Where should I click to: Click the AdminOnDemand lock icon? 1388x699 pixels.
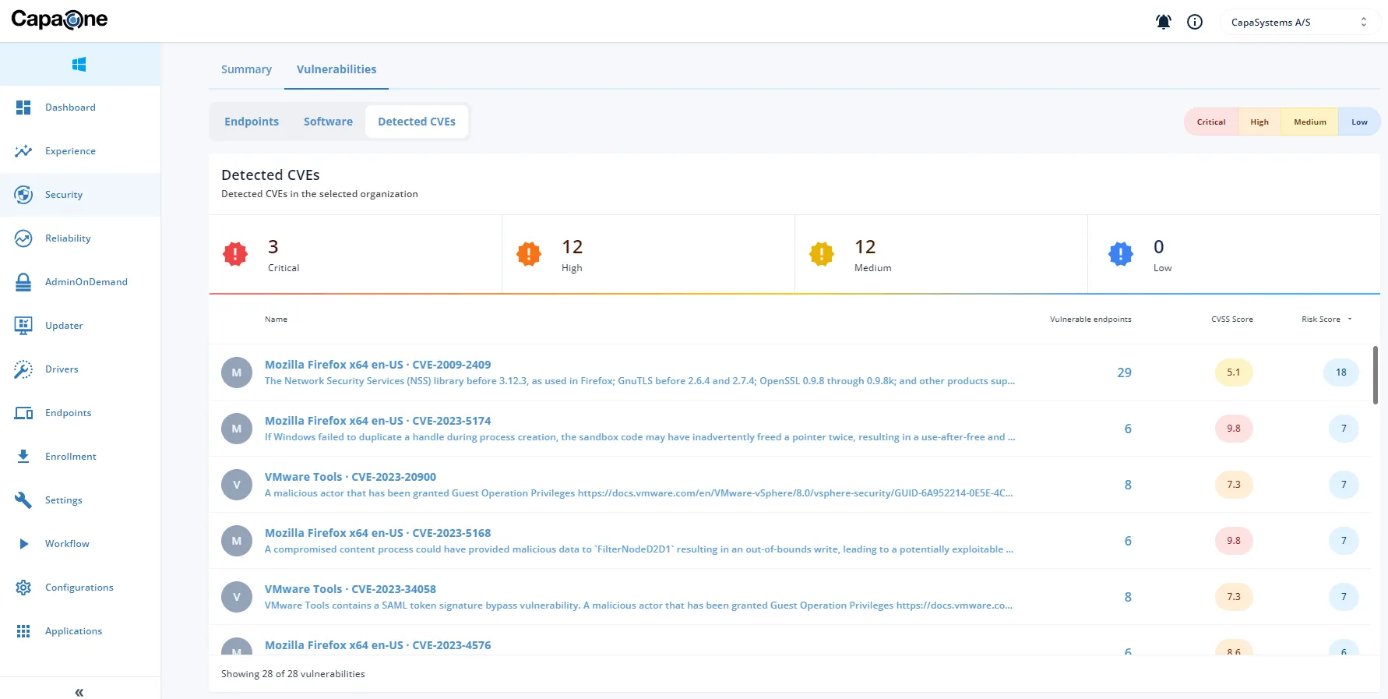tap(23, 282)
